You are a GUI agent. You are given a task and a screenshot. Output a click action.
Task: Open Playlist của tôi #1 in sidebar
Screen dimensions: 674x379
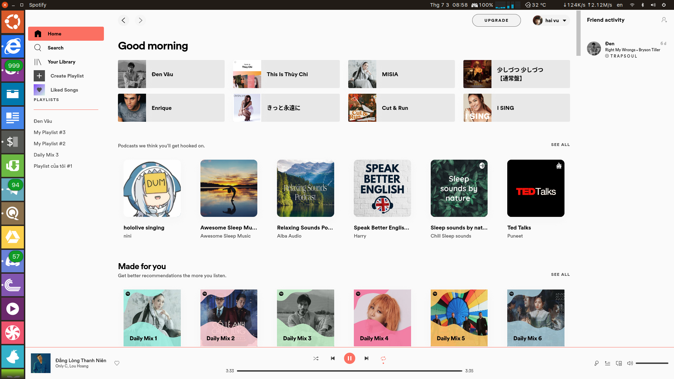[53, 166]
